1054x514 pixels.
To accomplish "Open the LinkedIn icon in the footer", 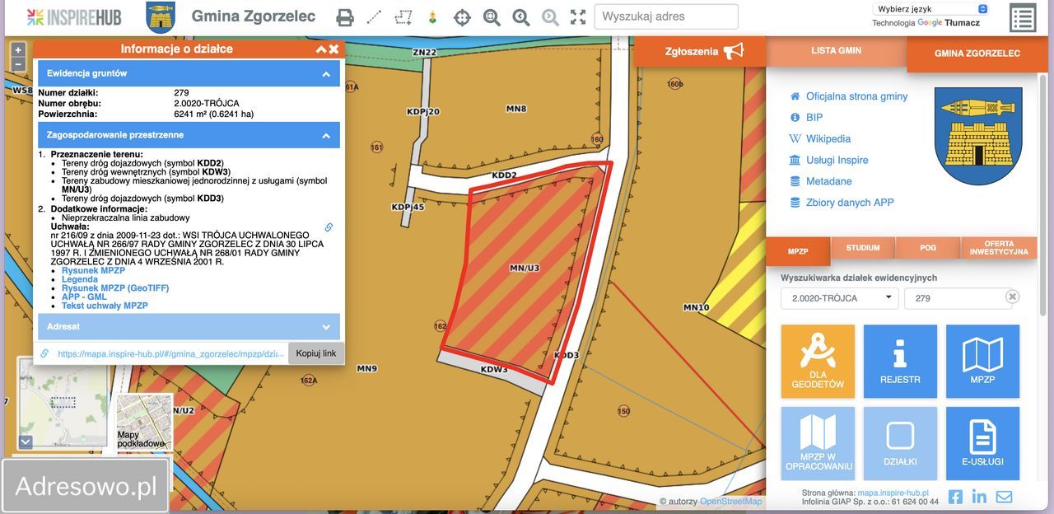I will pos(979,497).
